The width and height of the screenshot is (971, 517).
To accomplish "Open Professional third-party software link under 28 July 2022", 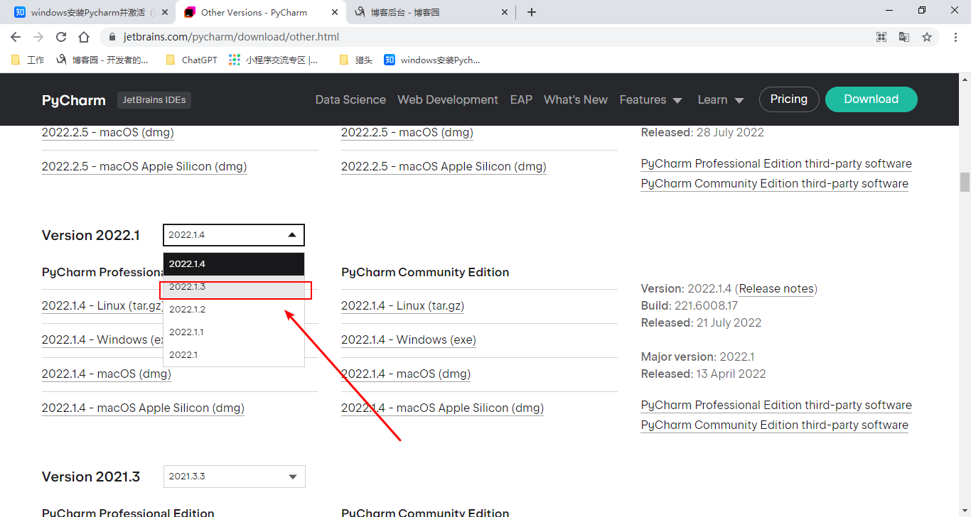I will click(776, 164).
